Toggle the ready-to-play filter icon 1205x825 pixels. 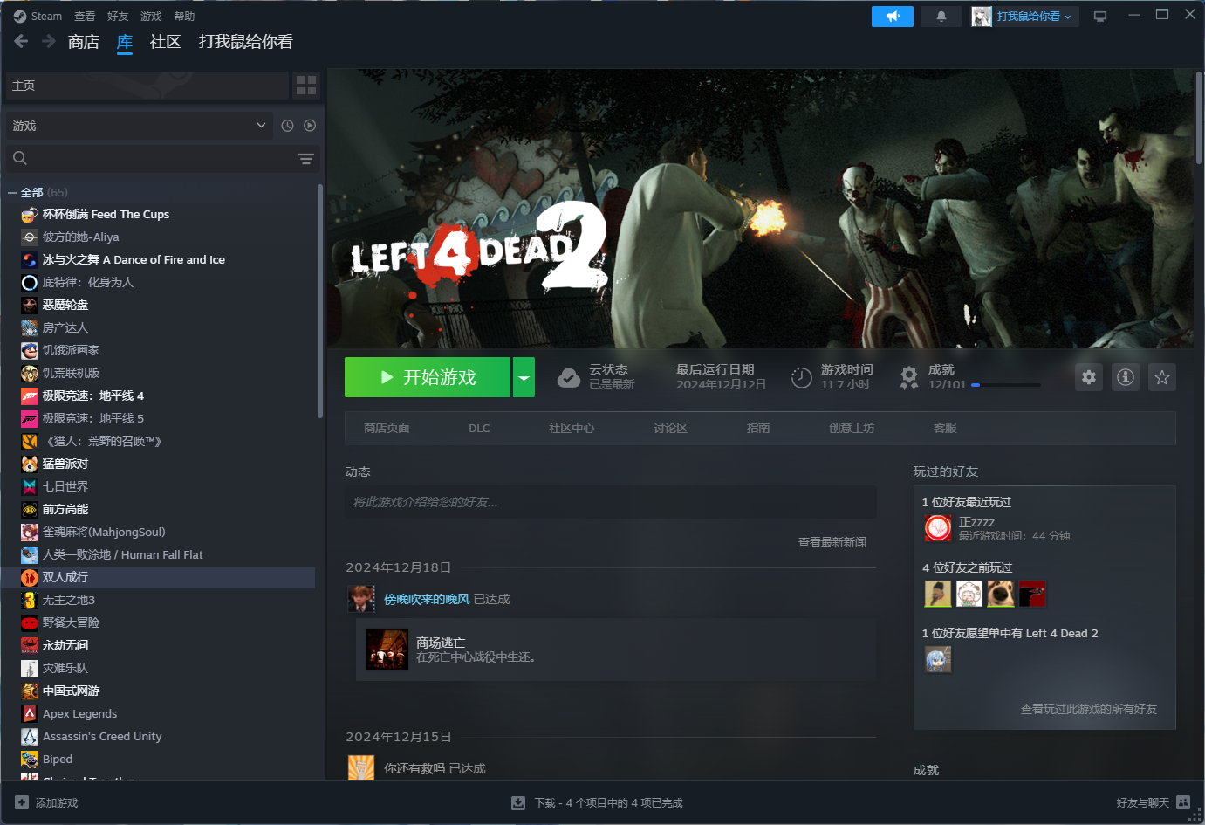pos(310,126)
